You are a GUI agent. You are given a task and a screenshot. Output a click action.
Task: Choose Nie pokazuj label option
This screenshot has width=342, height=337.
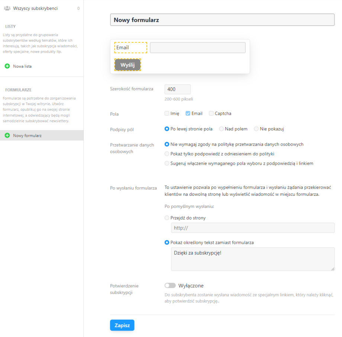point(256,129)
